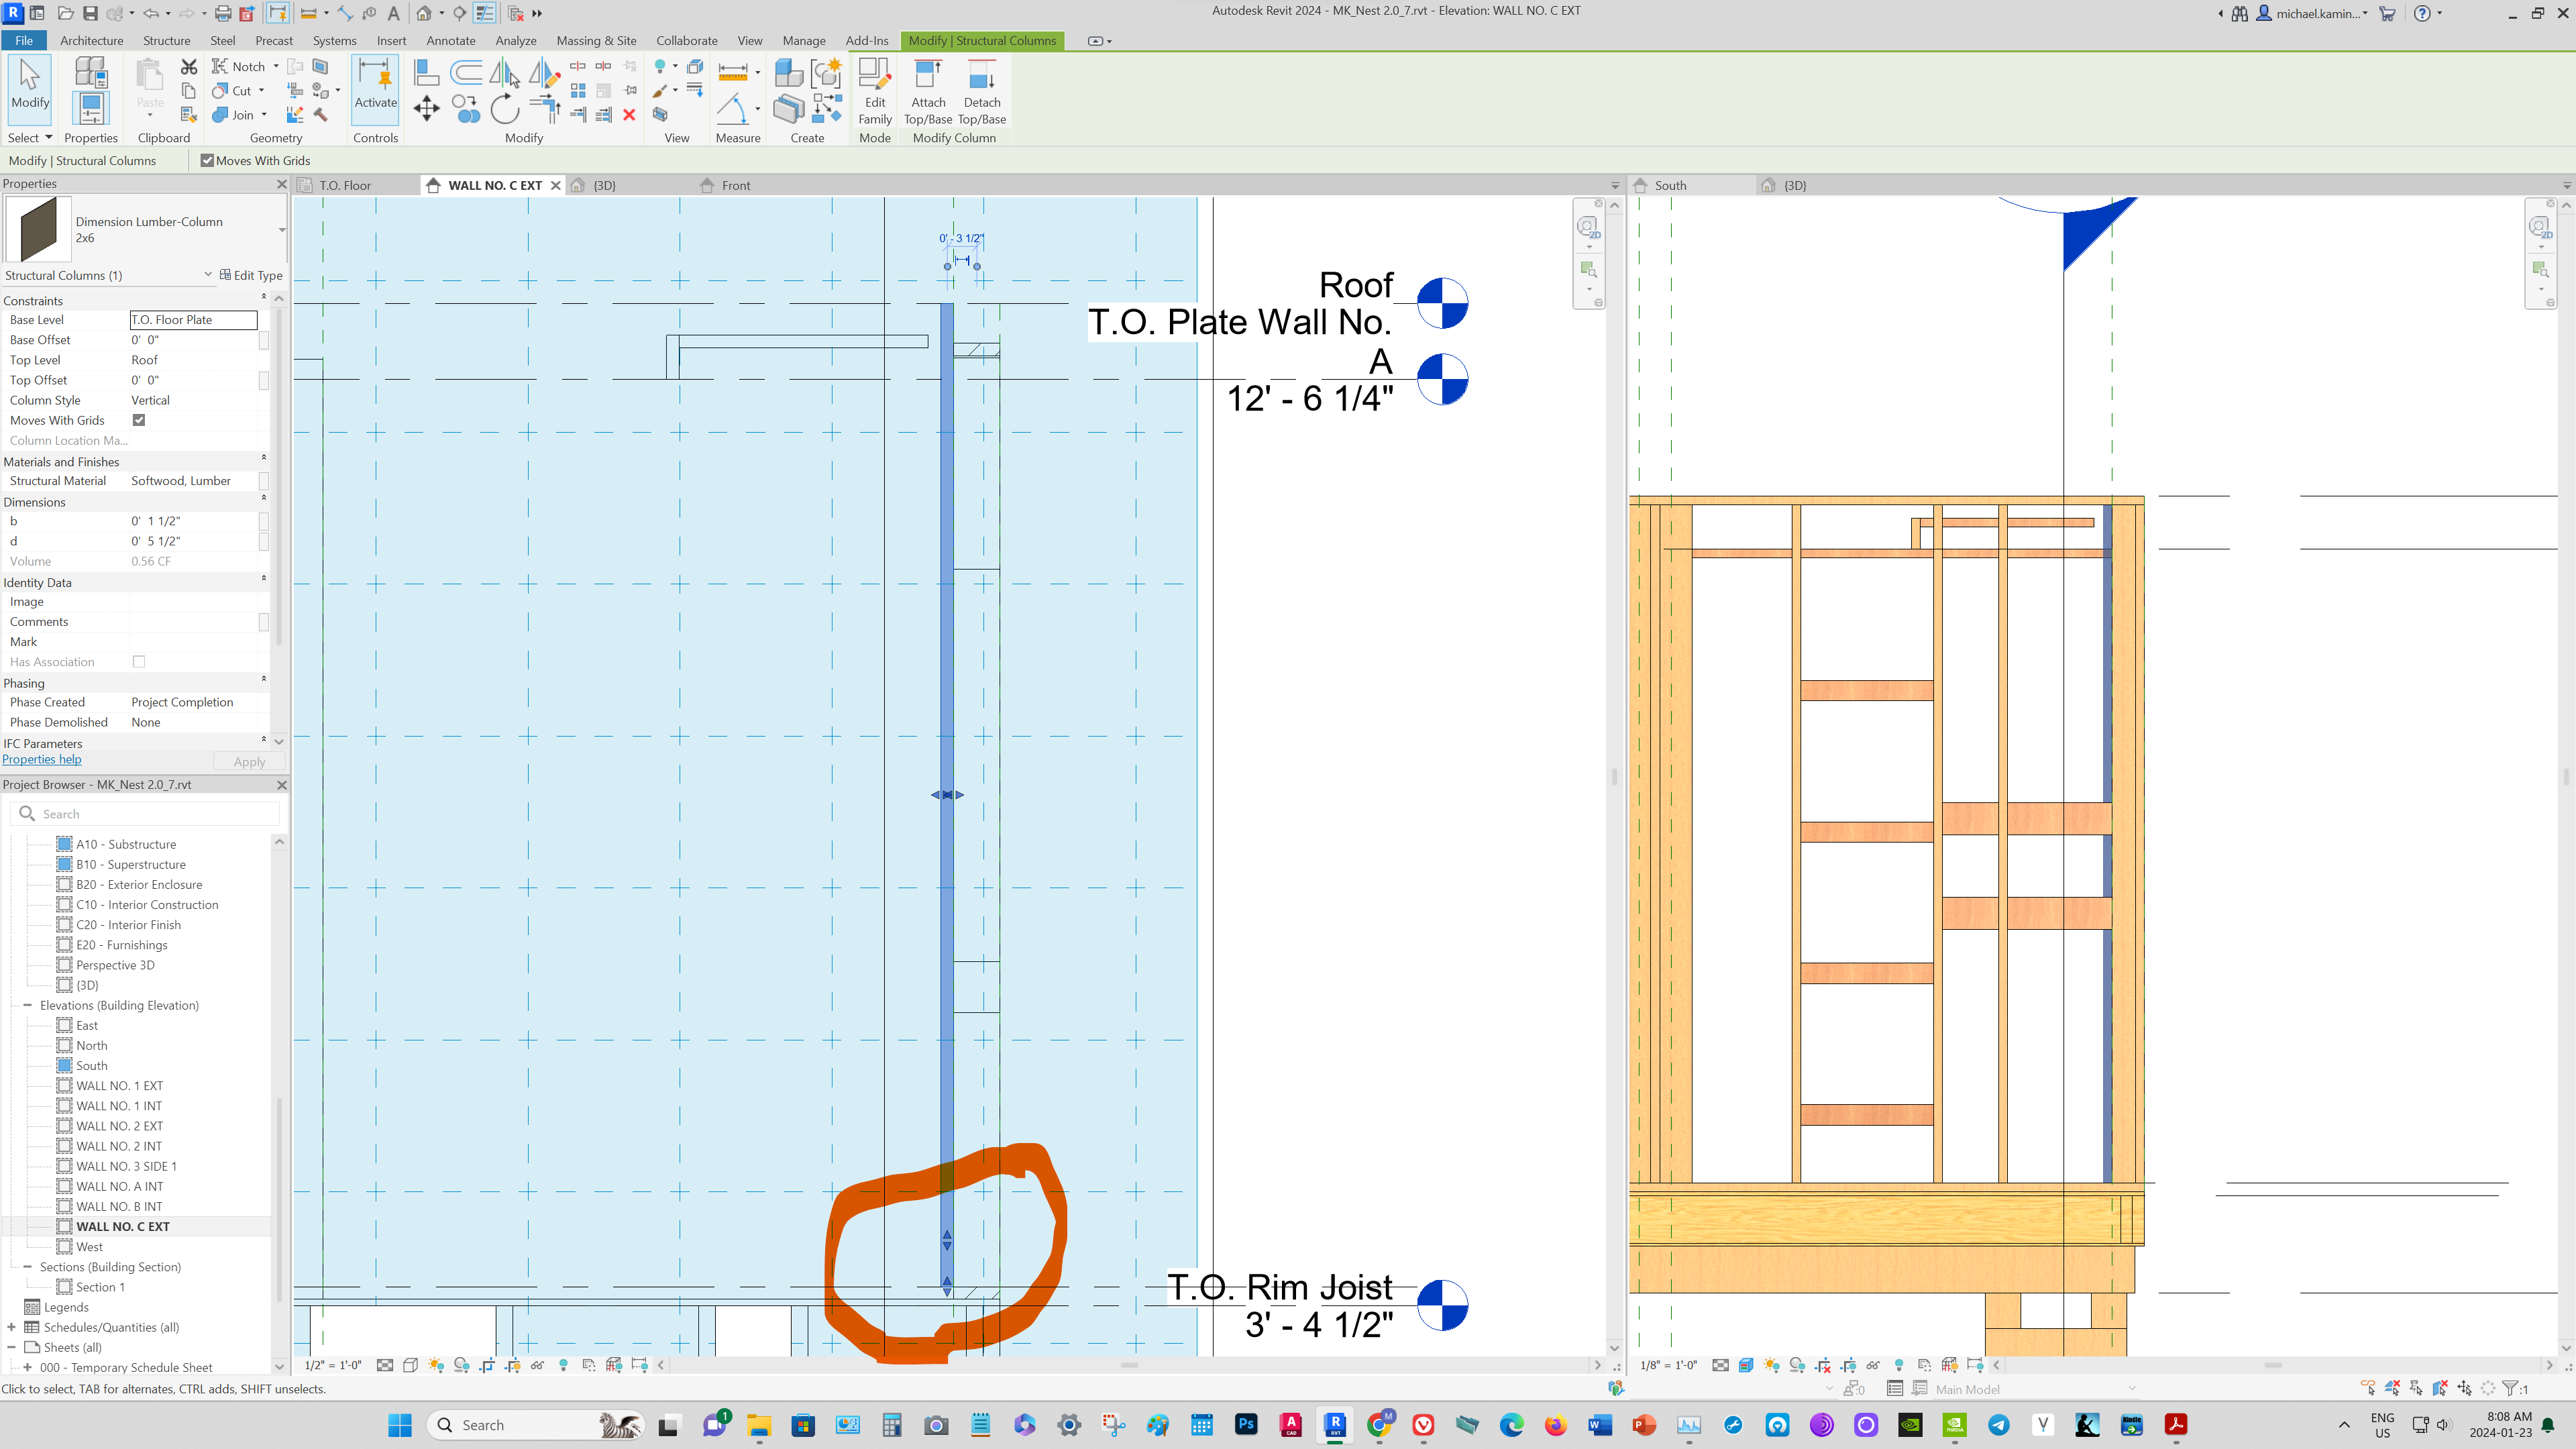Image resolution: width=2576 pixels, height=1449 pixels.
Task: Click the Visual Style icon in view control bar
Action: (411, 1366)
